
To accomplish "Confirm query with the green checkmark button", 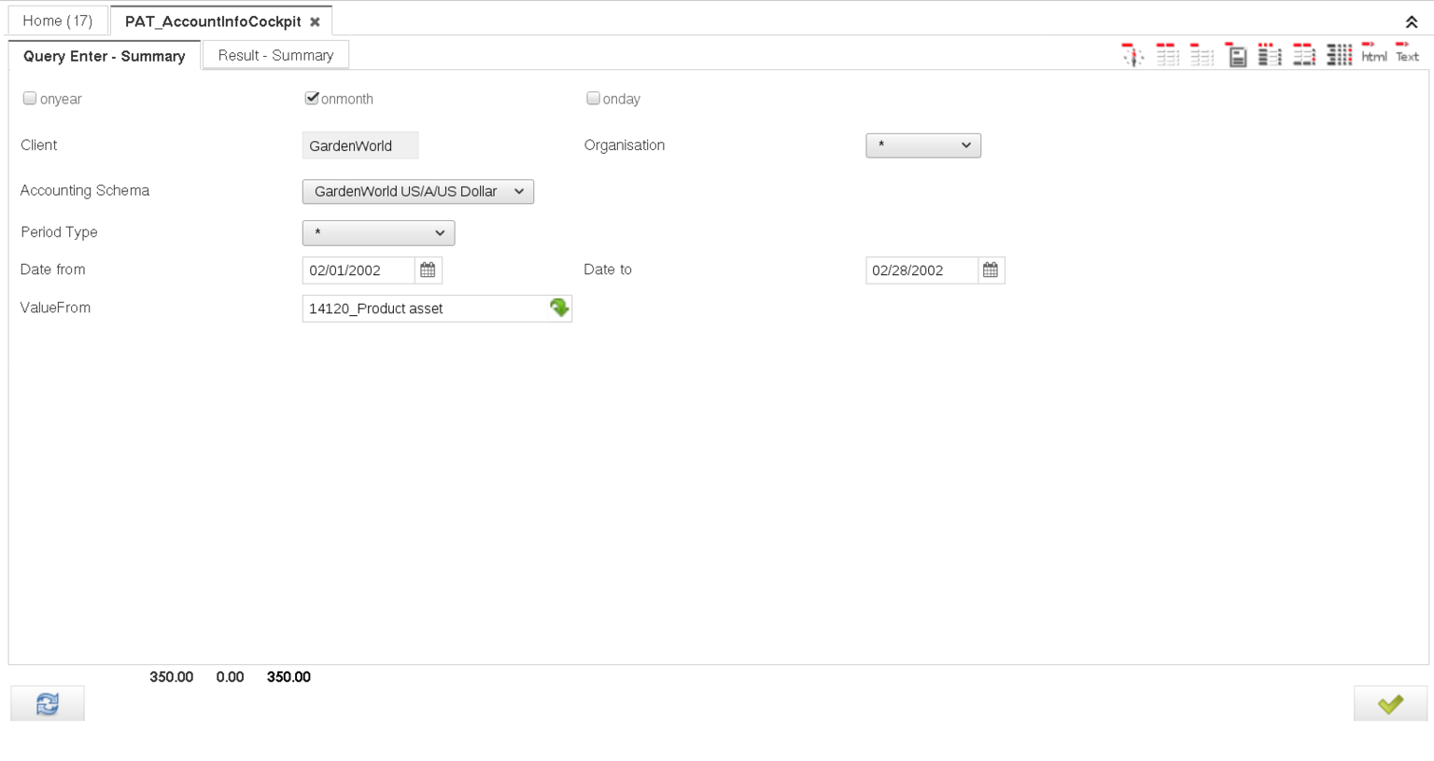I will [x=1389, y=704].
